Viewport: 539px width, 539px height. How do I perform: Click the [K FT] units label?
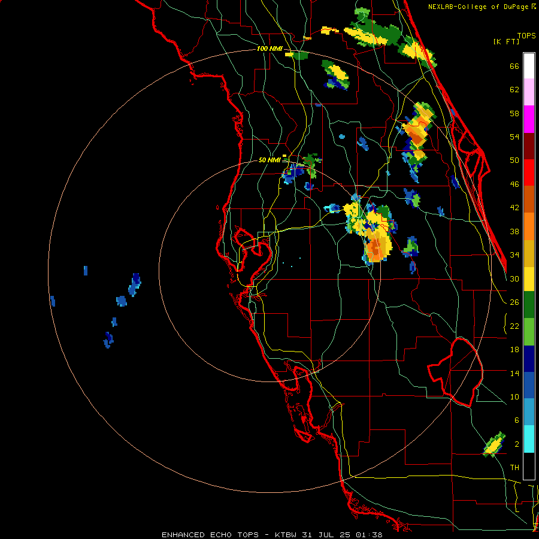click(506, 42)
